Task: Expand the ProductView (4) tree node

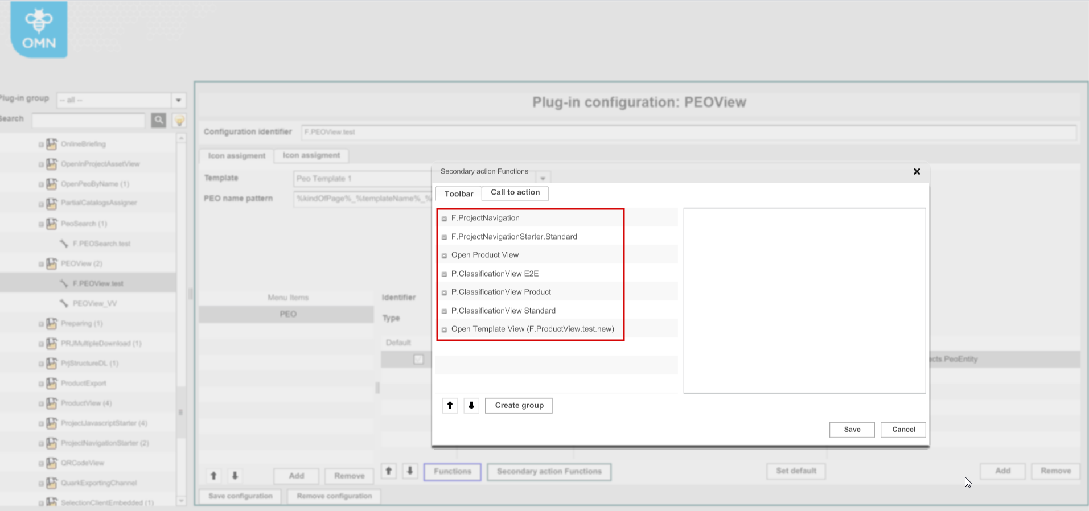Action: [x=41, y=403]
